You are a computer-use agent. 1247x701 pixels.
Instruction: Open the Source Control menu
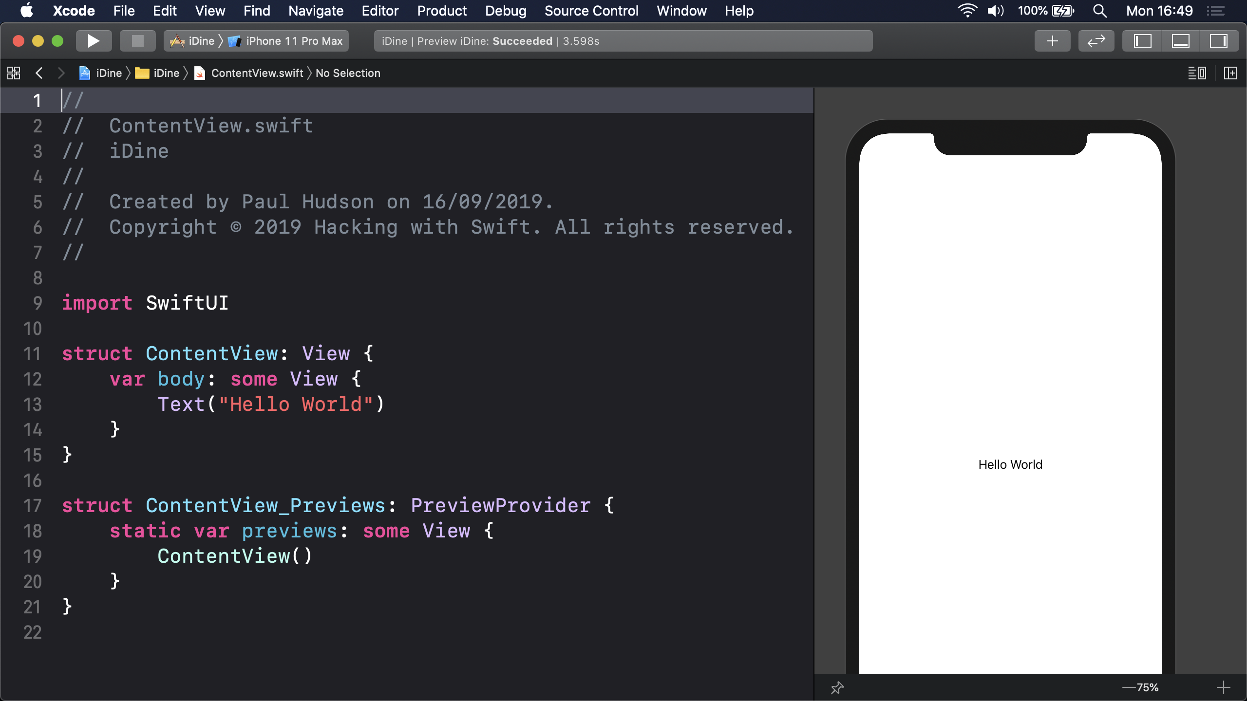[591, 11]
